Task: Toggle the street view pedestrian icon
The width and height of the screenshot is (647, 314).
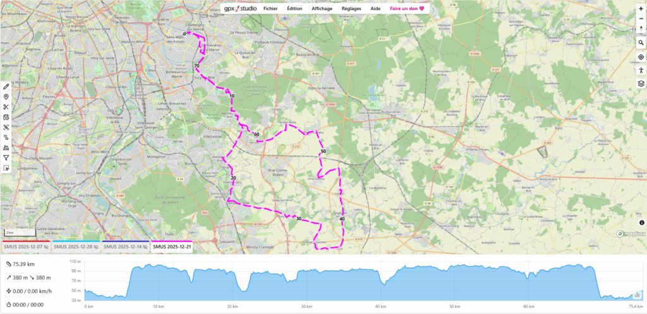Action: [641, 70]
